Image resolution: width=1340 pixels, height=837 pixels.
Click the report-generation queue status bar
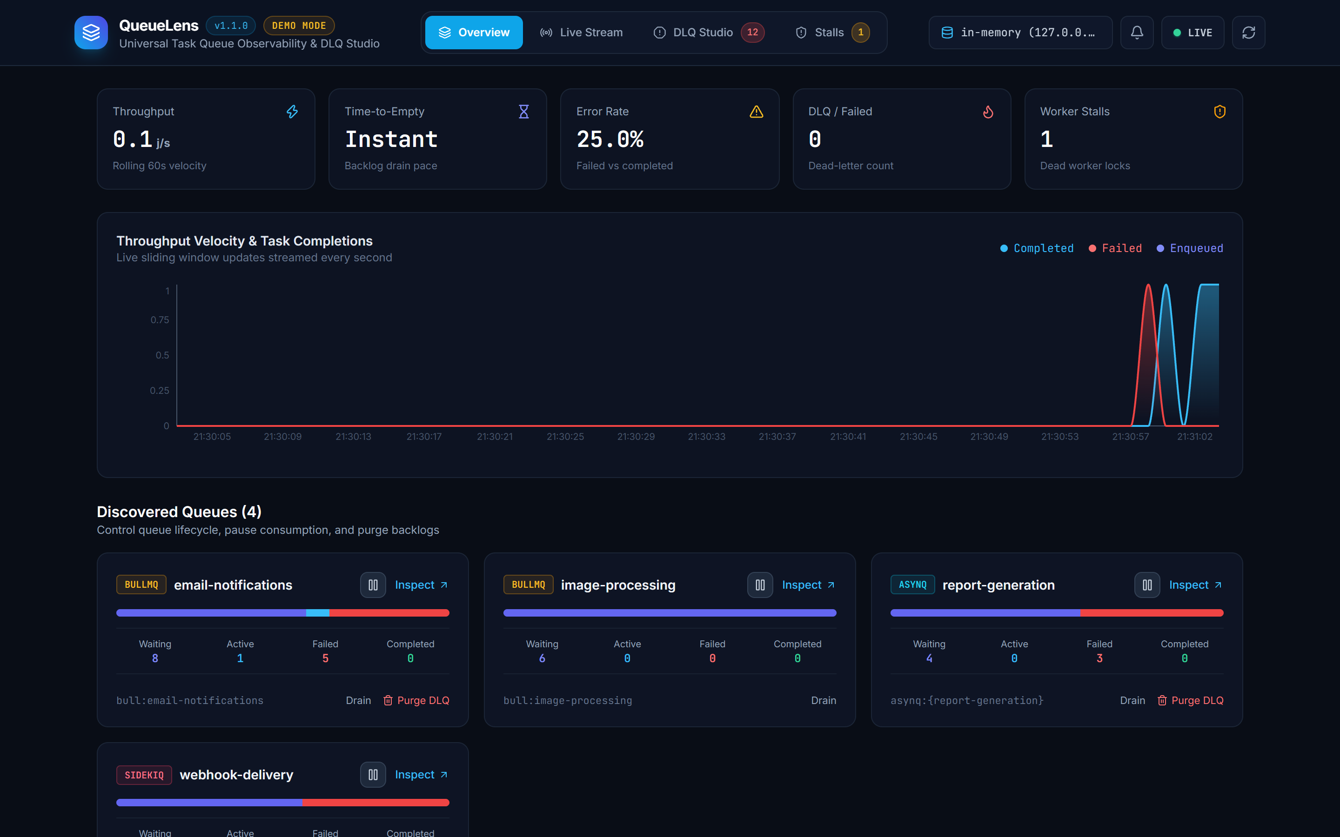tap(1057, 613)
